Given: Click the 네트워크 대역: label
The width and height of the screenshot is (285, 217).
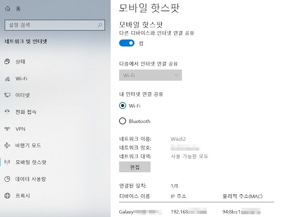Looking at the screenshot, I should (135, 156).
